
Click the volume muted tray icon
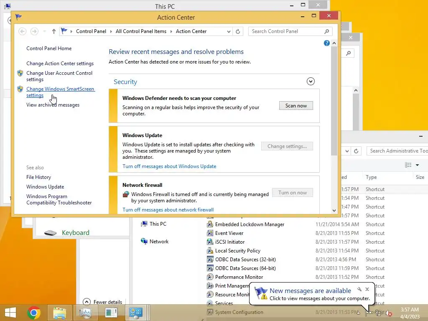click(x=388, y=313)
